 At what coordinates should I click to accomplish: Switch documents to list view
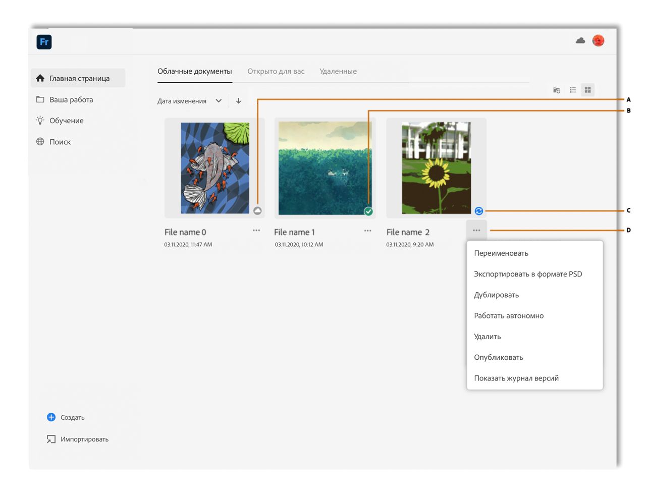(572, 90)
